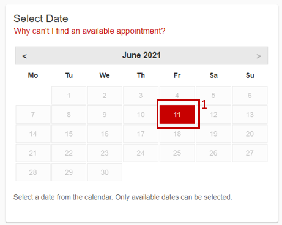Select date 18 under Friday
This screenshot has height=225, width=282.
(177, 134)
